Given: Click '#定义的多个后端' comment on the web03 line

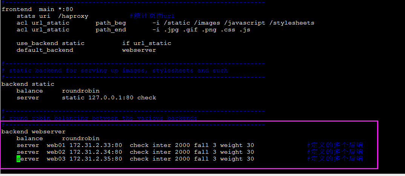Looking at the screenshot, I should 335,158.
